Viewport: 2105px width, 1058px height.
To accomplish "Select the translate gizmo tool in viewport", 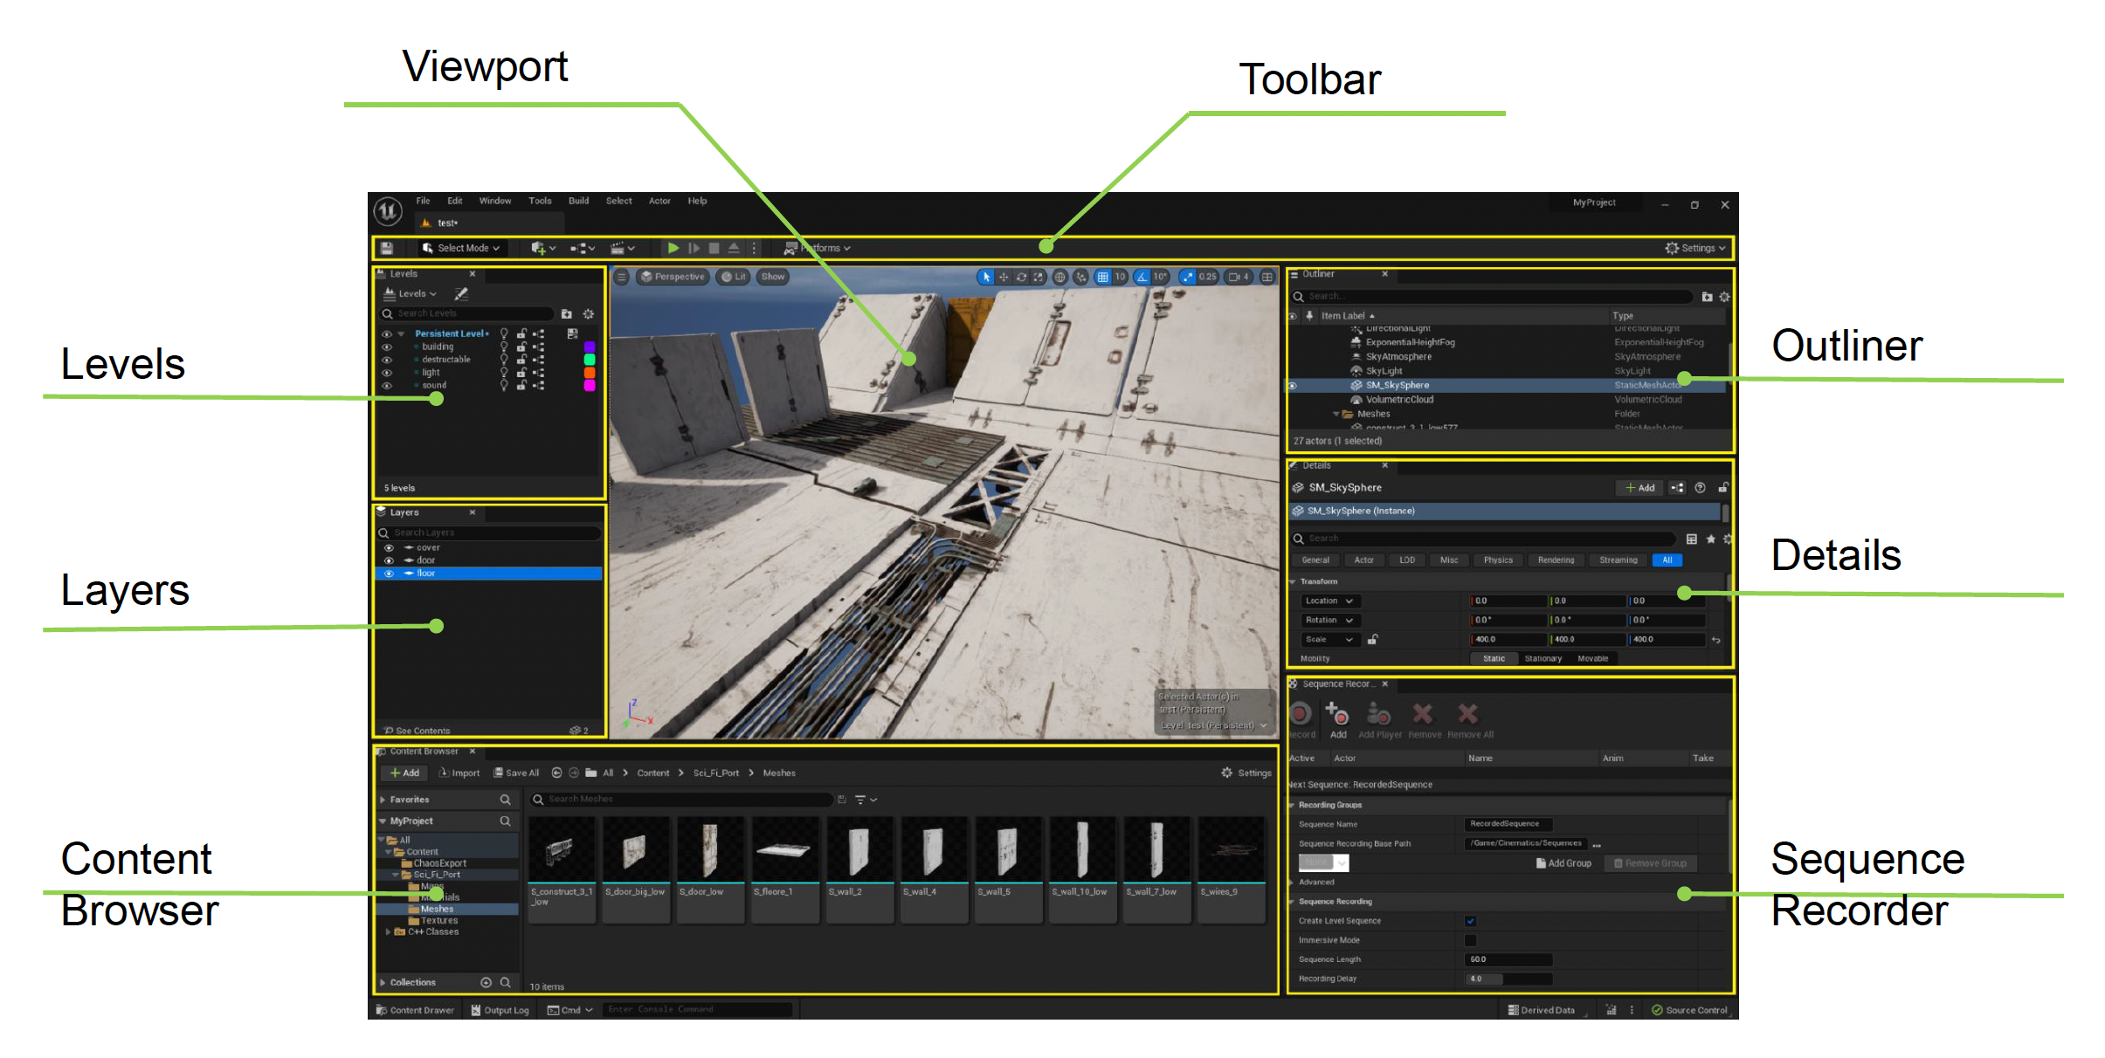I will pos(1004,278).
